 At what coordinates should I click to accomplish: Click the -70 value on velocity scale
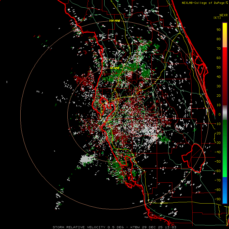click(x=218, y=180)
